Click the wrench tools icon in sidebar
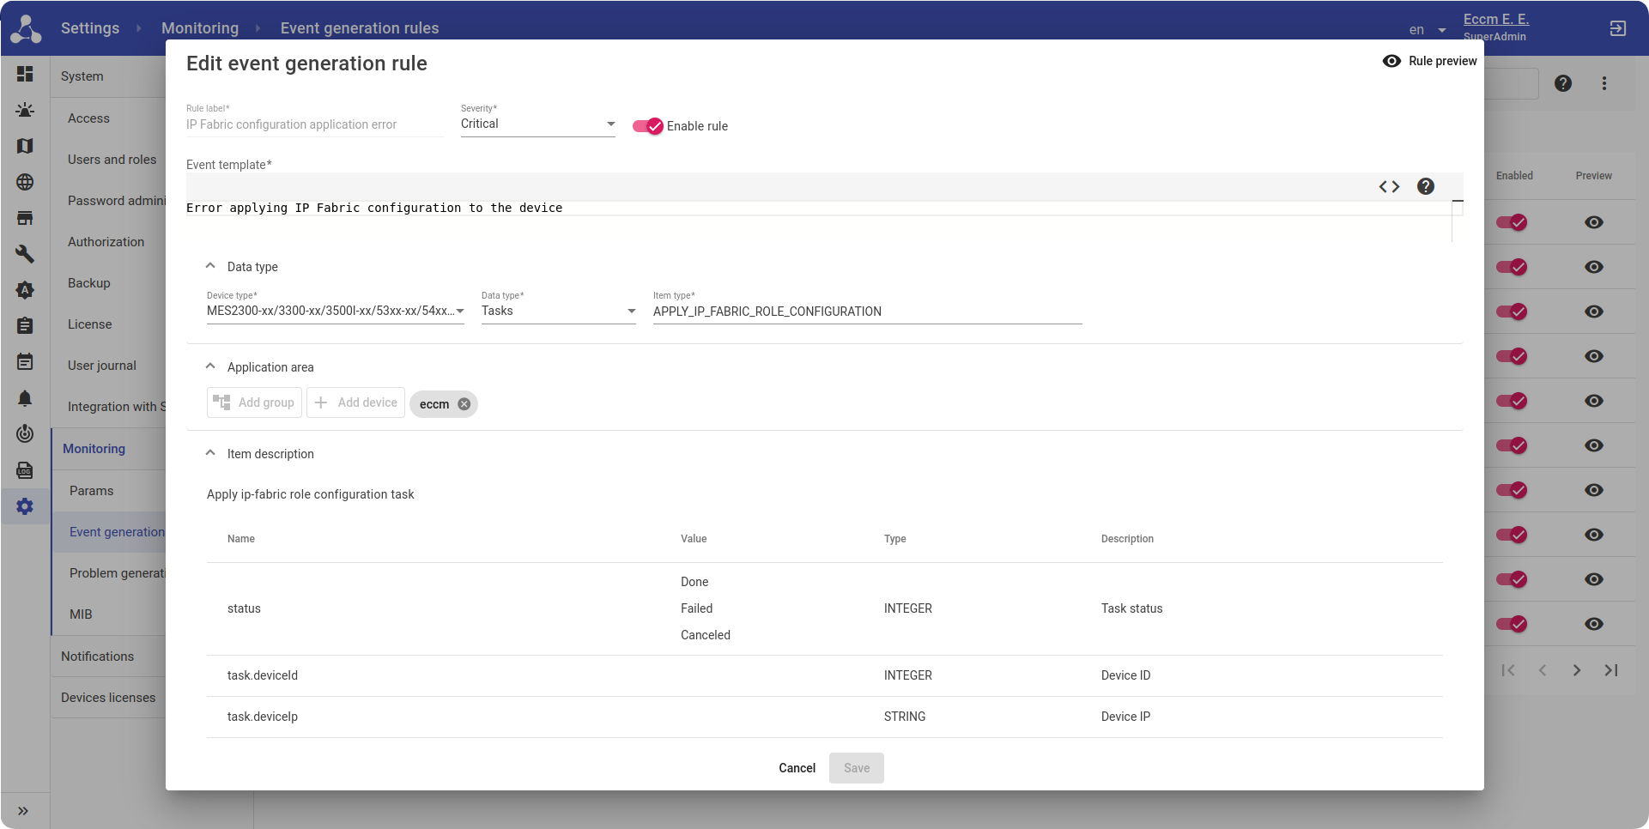The width and height of the screenshot is (1649, 829). (25, 254)
